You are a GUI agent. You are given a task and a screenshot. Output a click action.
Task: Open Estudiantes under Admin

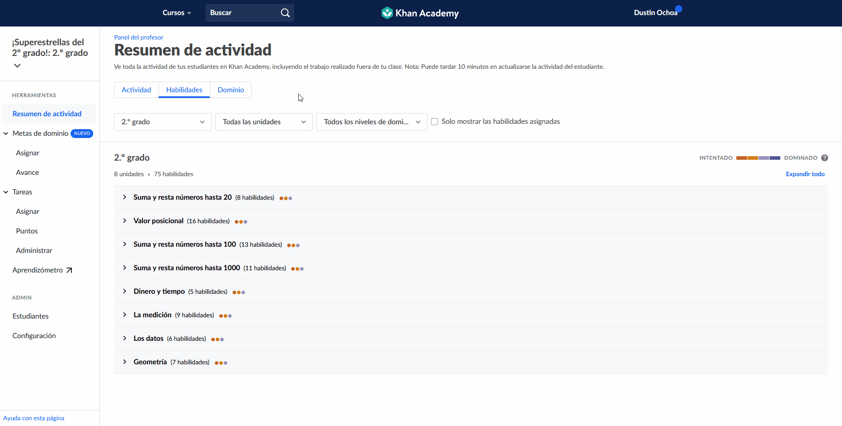click(x=31, y=316)
